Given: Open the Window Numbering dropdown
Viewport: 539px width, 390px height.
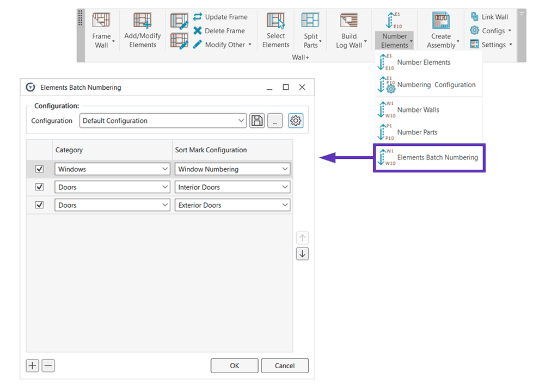Looking at the screenshot, I should tap(232, 169).
